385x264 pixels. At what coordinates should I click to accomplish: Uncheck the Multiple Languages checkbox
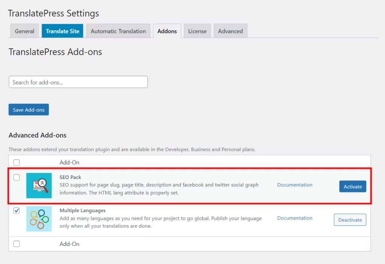point(17,211)
